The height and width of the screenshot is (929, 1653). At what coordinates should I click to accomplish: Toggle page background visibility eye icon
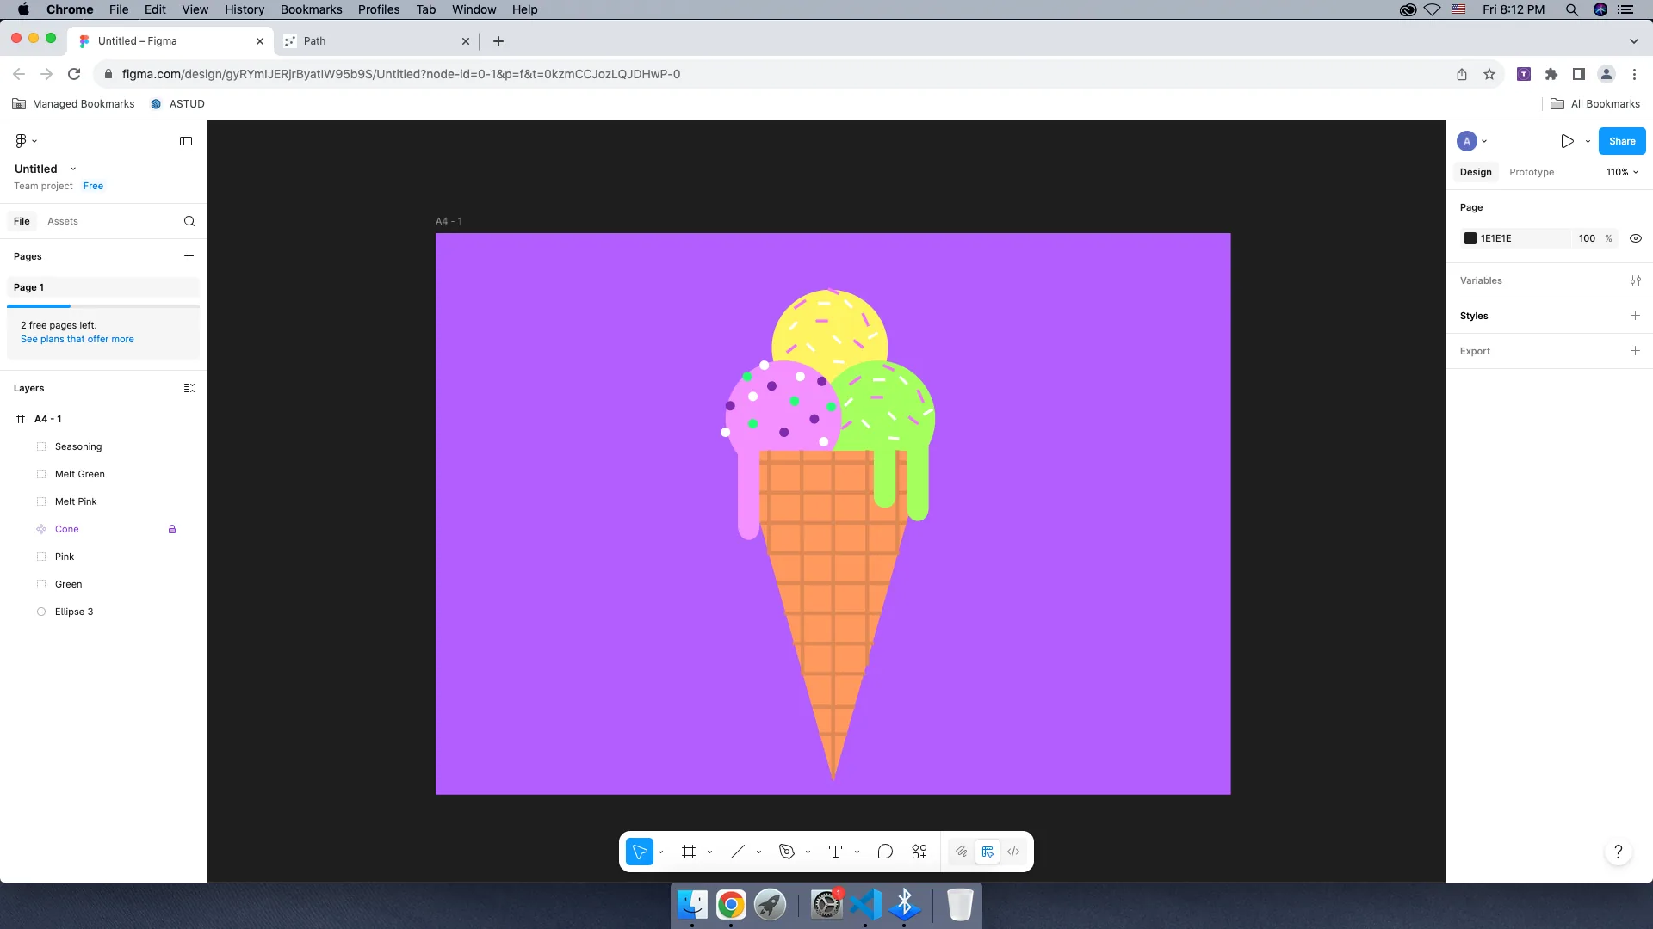tap(1636, 238)
